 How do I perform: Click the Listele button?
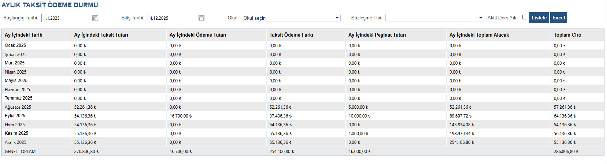[539, 18]
